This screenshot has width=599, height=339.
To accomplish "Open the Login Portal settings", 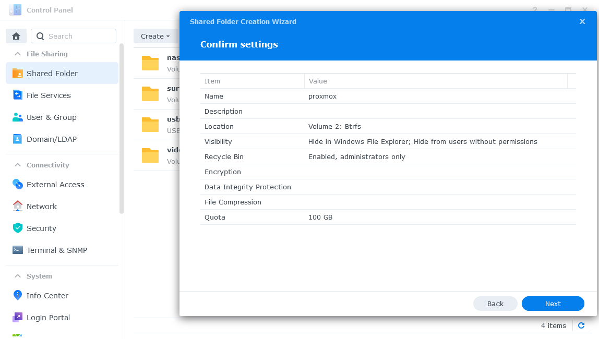I will 48,318.
